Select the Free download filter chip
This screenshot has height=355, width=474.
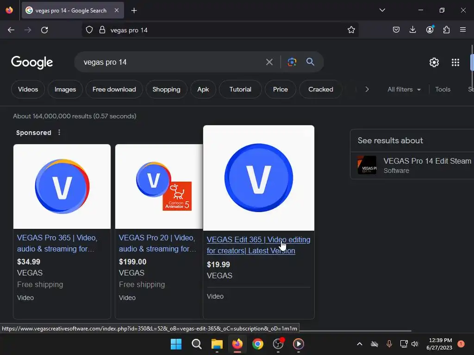[x=114, y=89]
